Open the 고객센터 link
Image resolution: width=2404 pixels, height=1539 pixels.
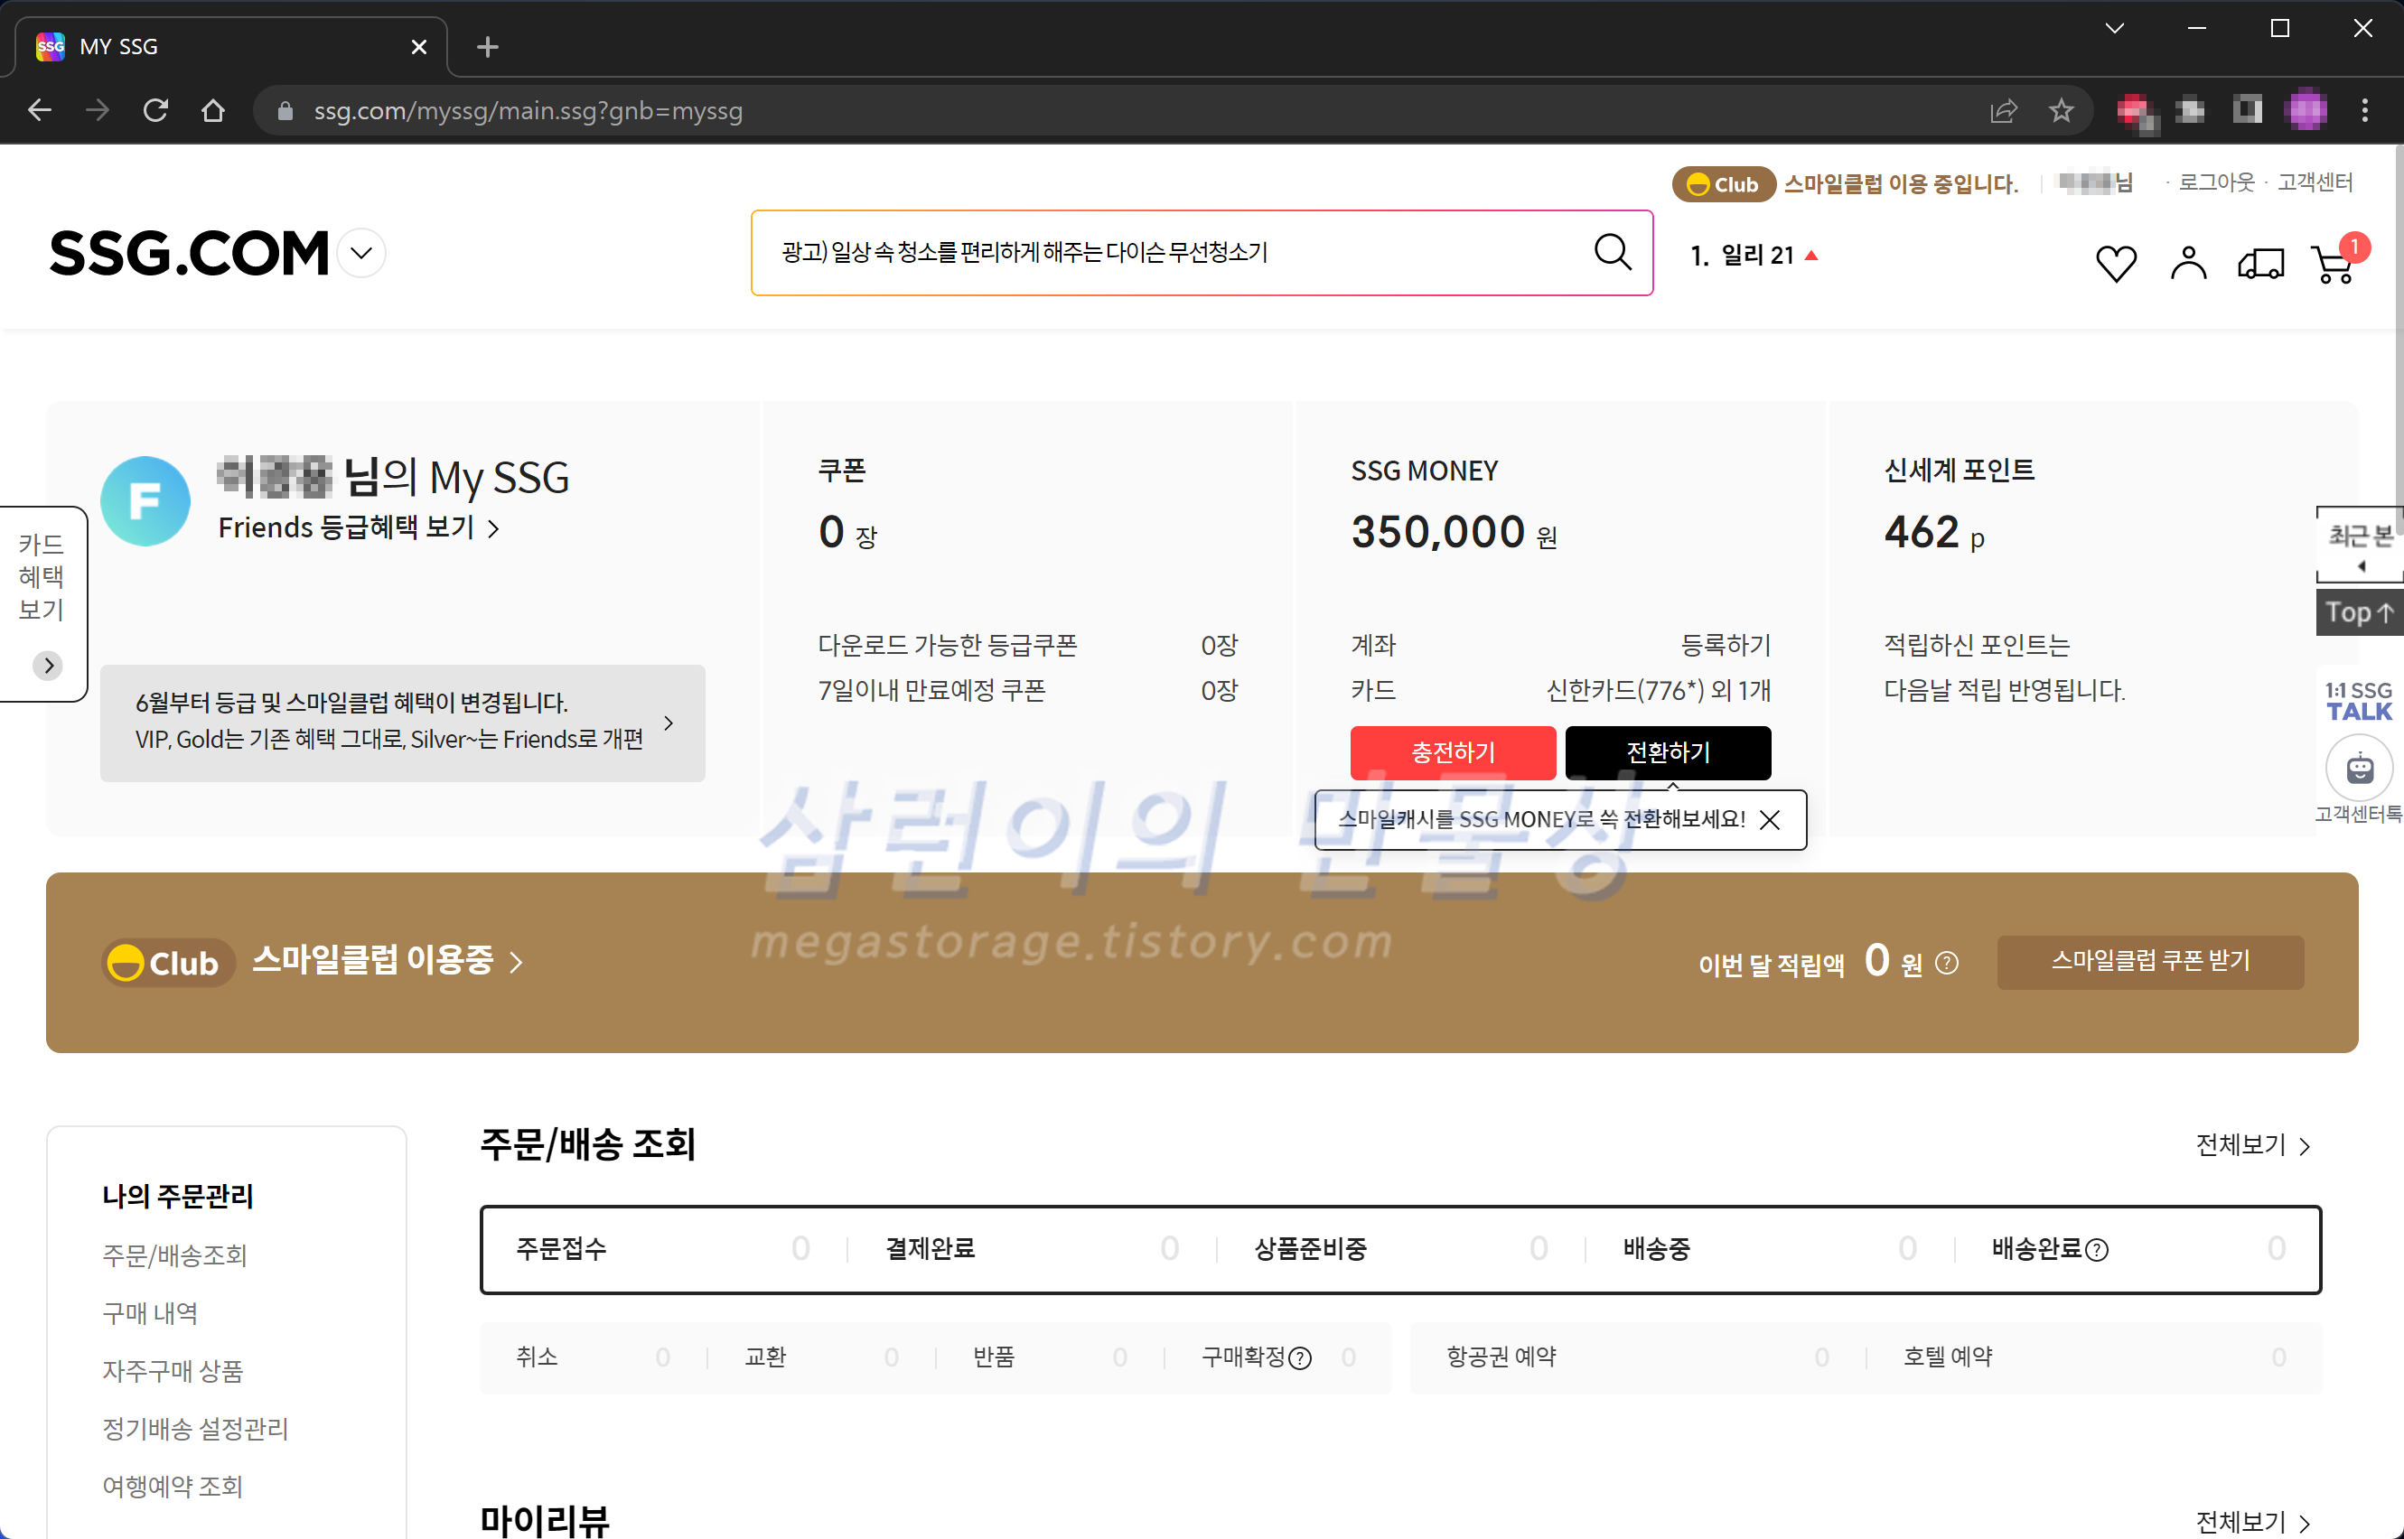2315,182
